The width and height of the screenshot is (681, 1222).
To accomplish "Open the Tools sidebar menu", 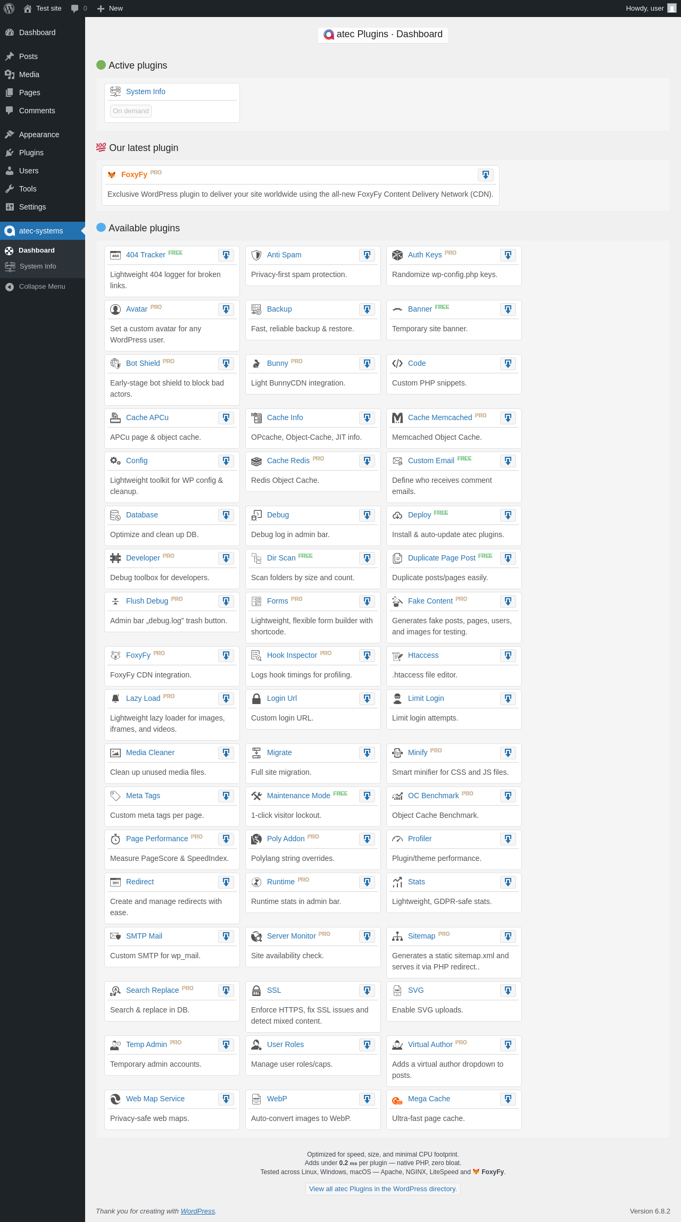I will point(43,189).
